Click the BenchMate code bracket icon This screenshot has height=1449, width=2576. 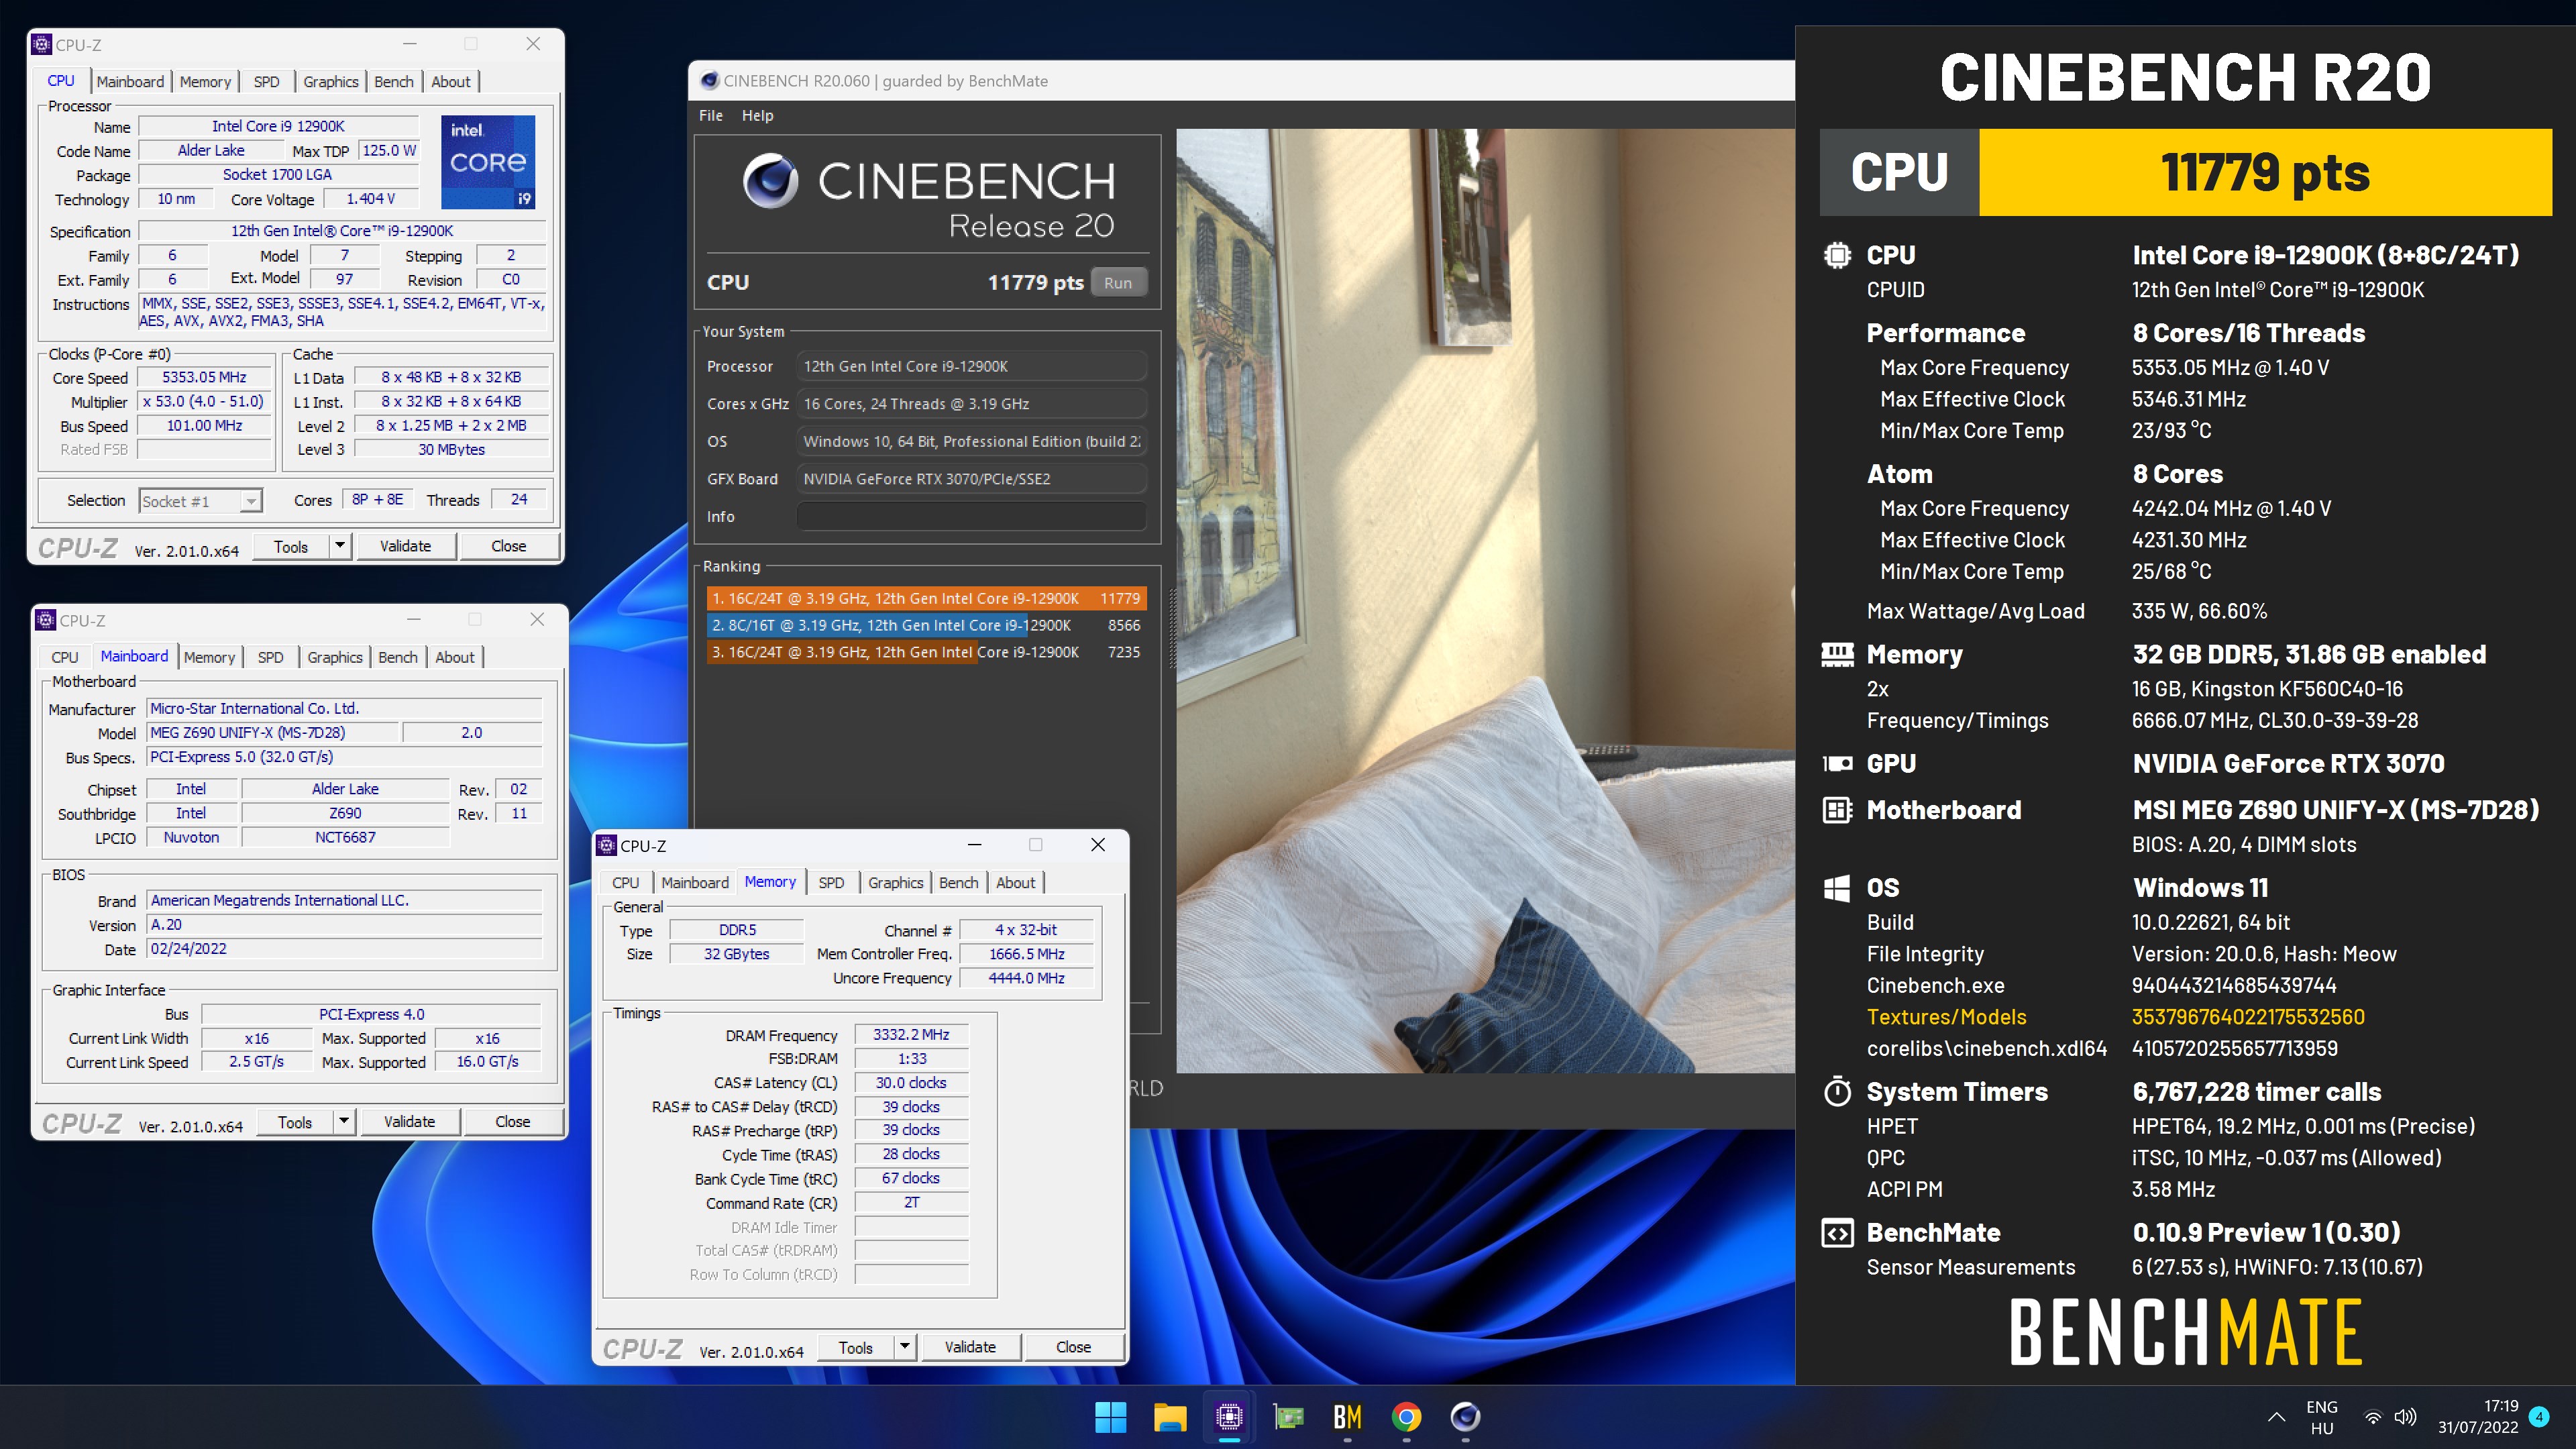(1837, 1233)
